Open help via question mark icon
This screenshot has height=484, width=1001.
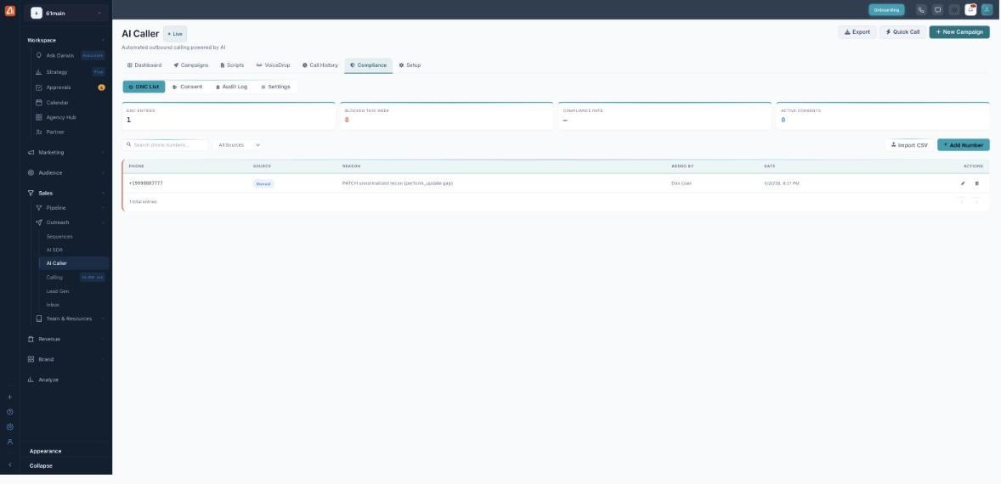point(9,412)
